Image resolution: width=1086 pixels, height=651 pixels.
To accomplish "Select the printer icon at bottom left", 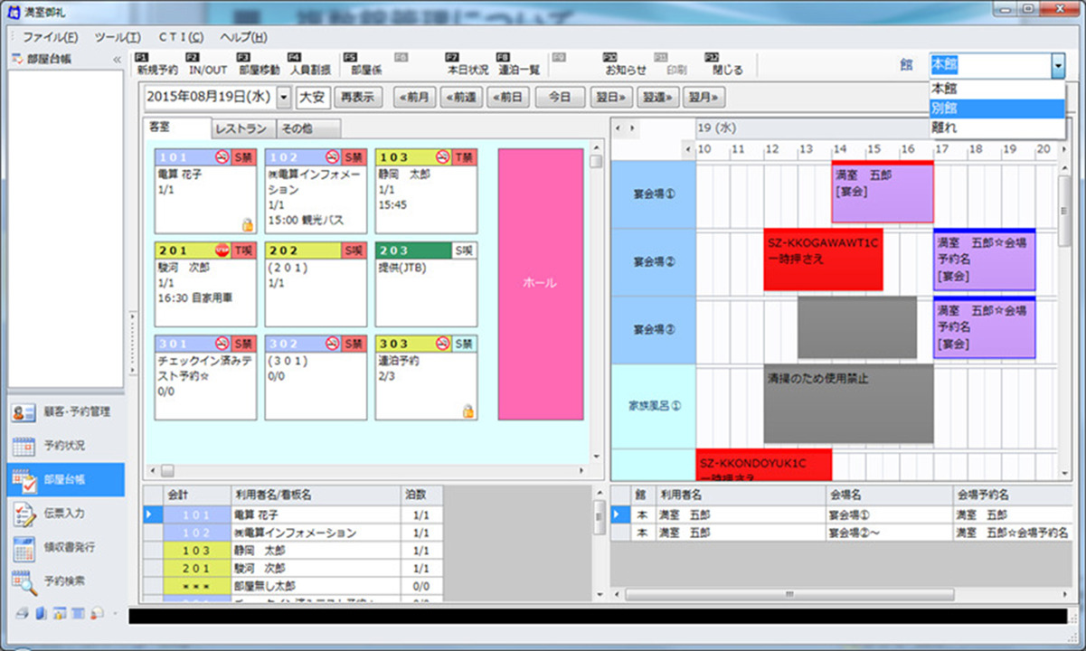I will pyautogui.click(x=22, y=613).
